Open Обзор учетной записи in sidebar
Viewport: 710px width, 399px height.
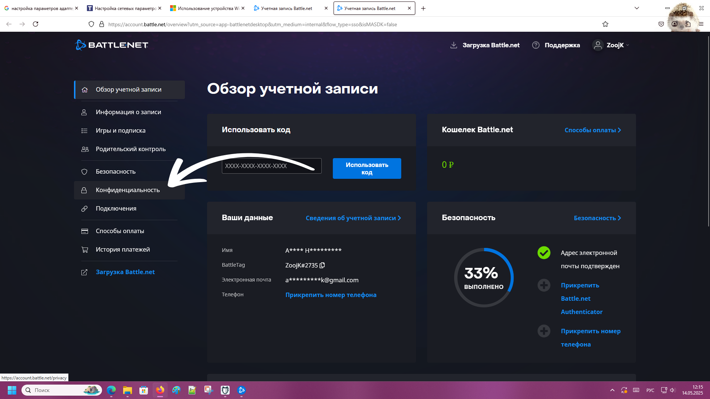[129, 90]
